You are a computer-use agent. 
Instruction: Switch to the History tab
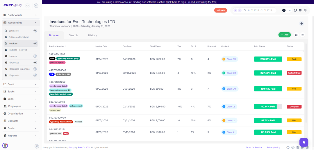(92, 35)
